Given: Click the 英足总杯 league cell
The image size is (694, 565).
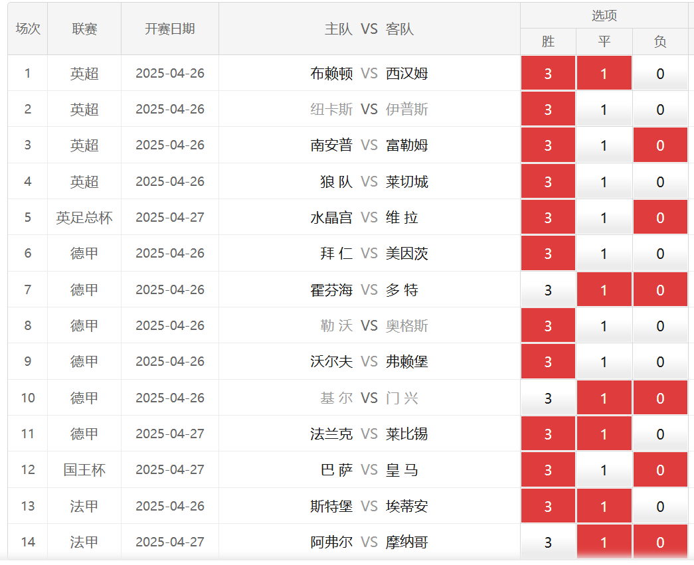Looking at the screenshot, I should pos(84,217).
